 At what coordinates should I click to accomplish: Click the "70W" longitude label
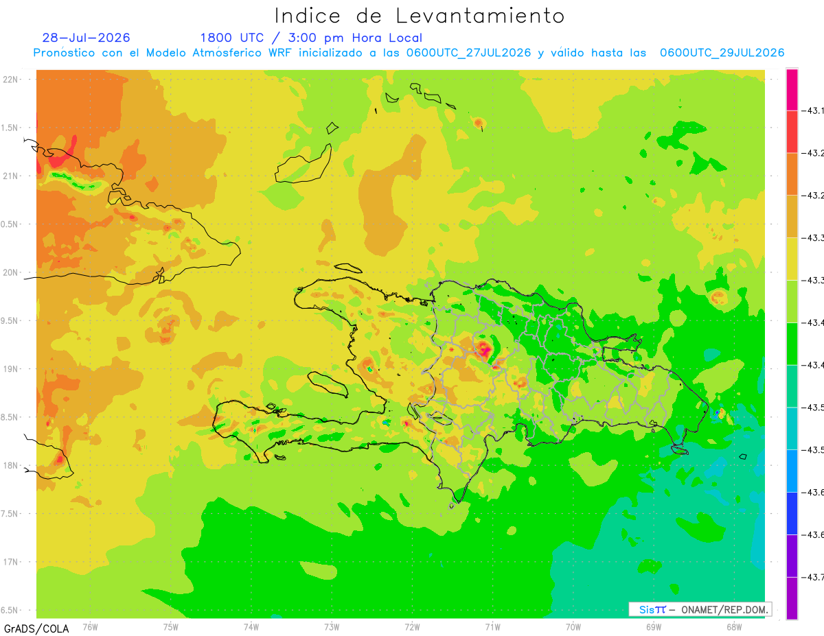(x=573, y=626)
